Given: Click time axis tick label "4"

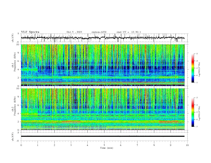Looking at the screenshot, I should [87, 145].
